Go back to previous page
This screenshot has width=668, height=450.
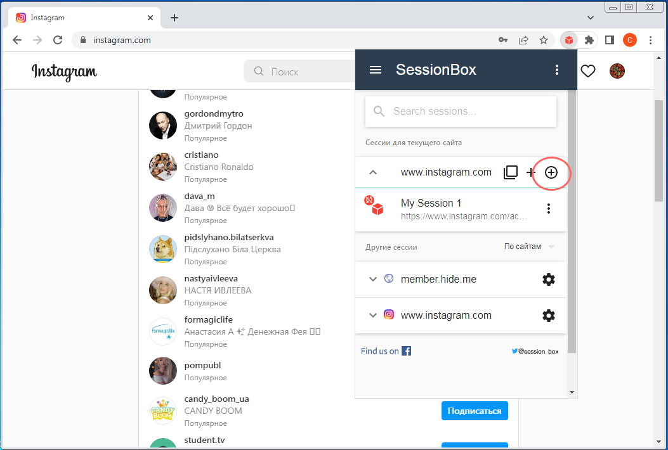tap(17, 40)
